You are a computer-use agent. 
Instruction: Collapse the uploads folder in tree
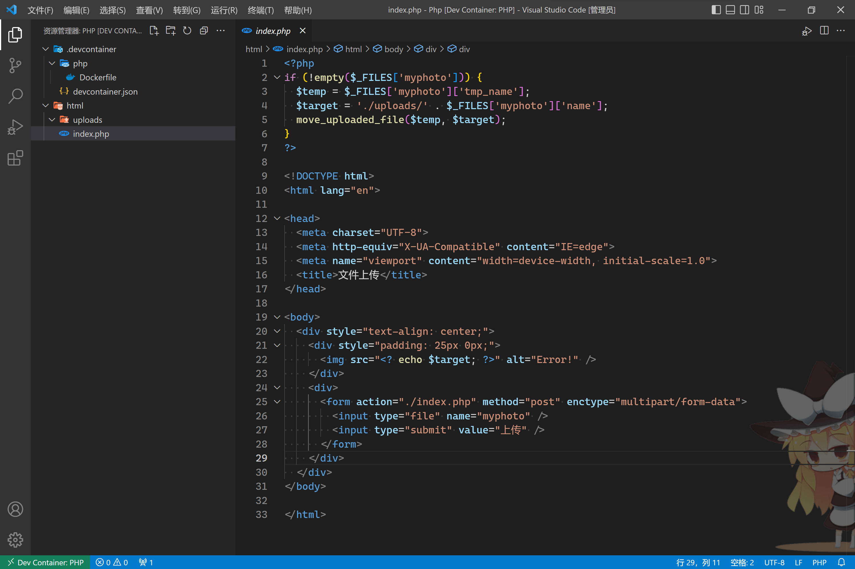52,120
